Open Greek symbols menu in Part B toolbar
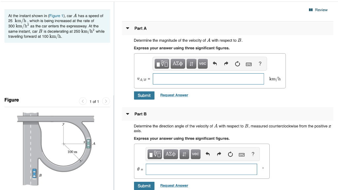 [171, 154]
